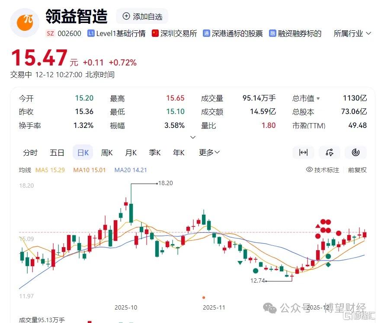The height and width of the screenshot is (323, 378).
Task: Click the plus icon in 添加自选
Action: coord(126,16)
